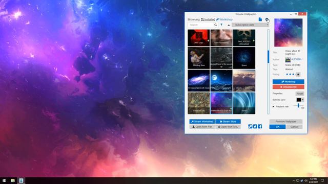Open the Twitter social icon

tap(255, 126)
